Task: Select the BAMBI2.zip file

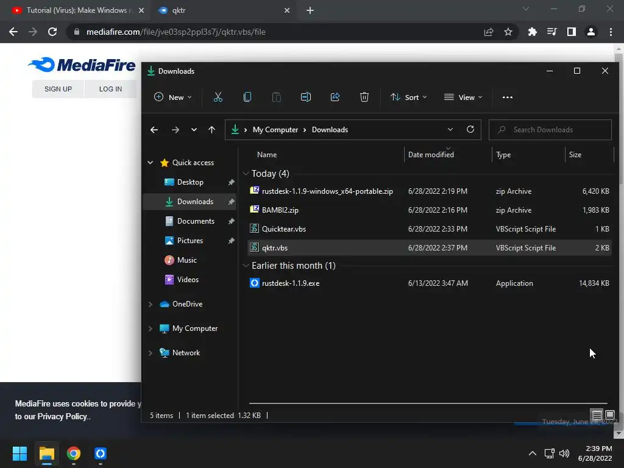Action: click(430, 210)
